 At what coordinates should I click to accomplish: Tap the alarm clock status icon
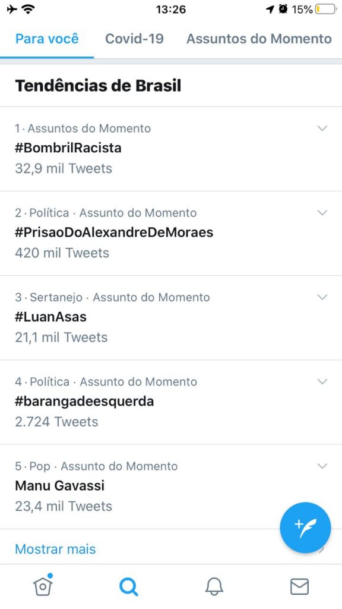[x=283, y=9]
